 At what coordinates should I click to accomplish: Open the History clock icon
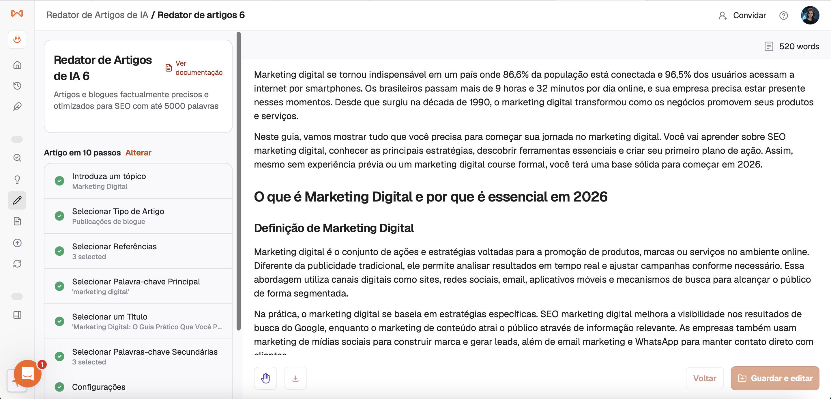(17, 85)
